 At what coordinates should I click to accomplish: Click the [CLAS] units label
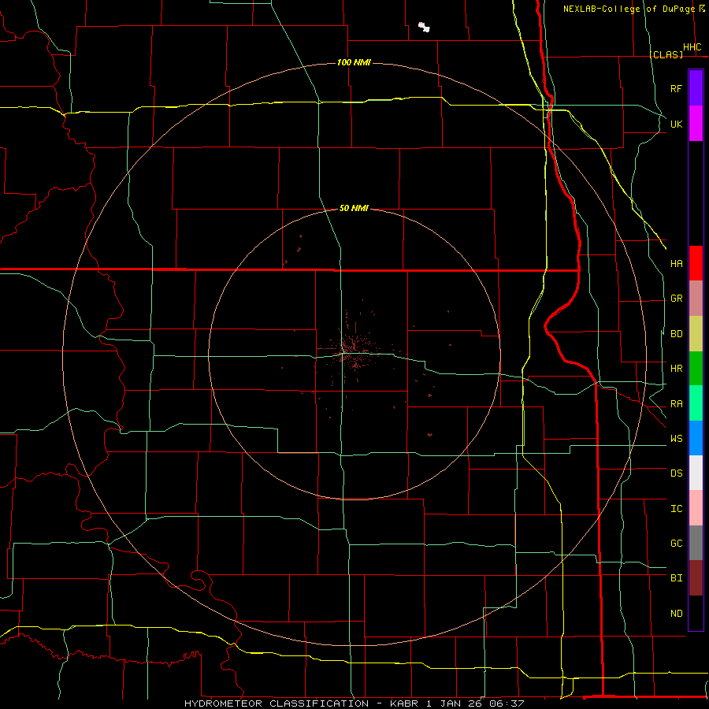[666, 54]
